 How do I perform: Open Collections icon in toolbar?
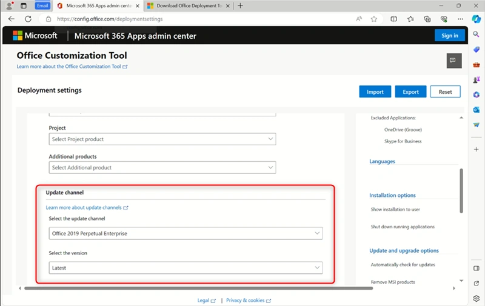[427, 19]
